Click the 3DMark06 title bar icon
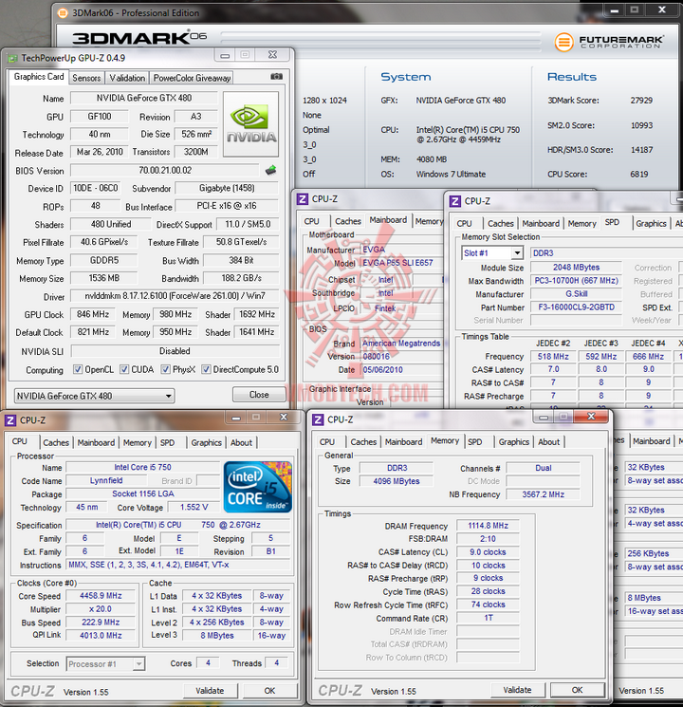 click(64, 13)
